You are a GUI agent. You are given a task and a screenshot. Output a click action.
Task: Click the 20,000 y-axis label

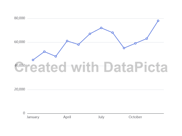(20, 89)
